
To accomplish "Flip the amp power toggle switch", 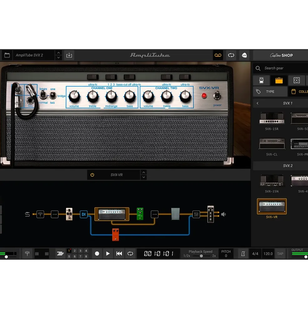I will 217,96.
